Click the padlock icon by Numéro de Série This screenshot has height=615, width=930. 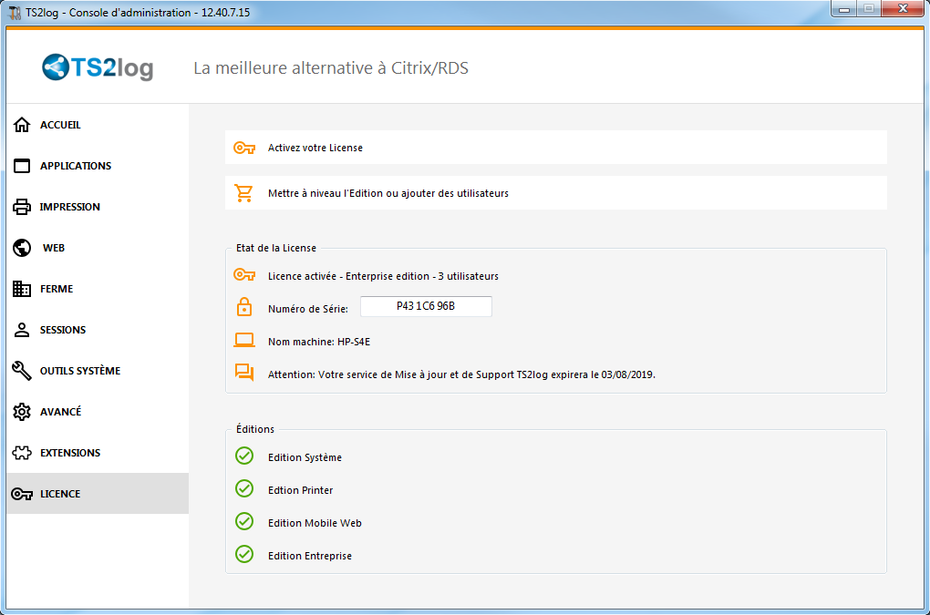[243, 307]
